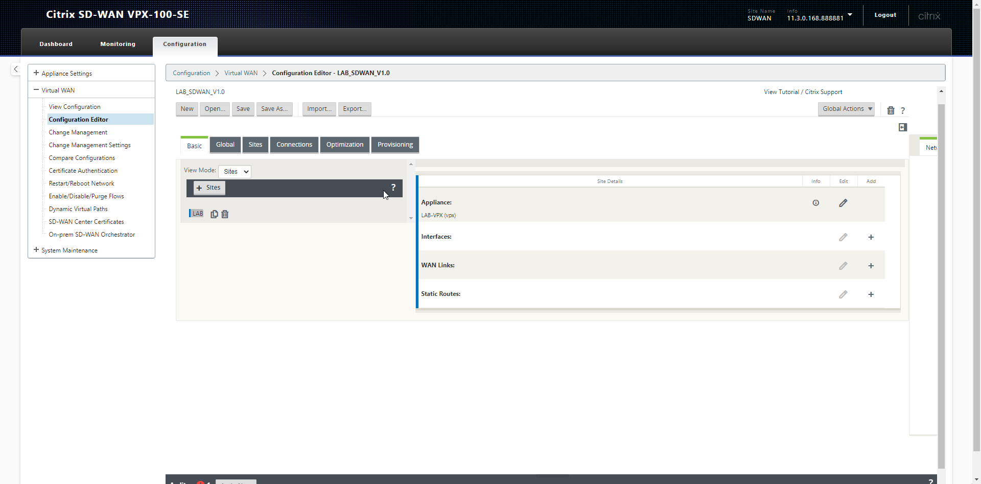Select Change Management in sidebar

pyautogui.click(x=78, y=132)
